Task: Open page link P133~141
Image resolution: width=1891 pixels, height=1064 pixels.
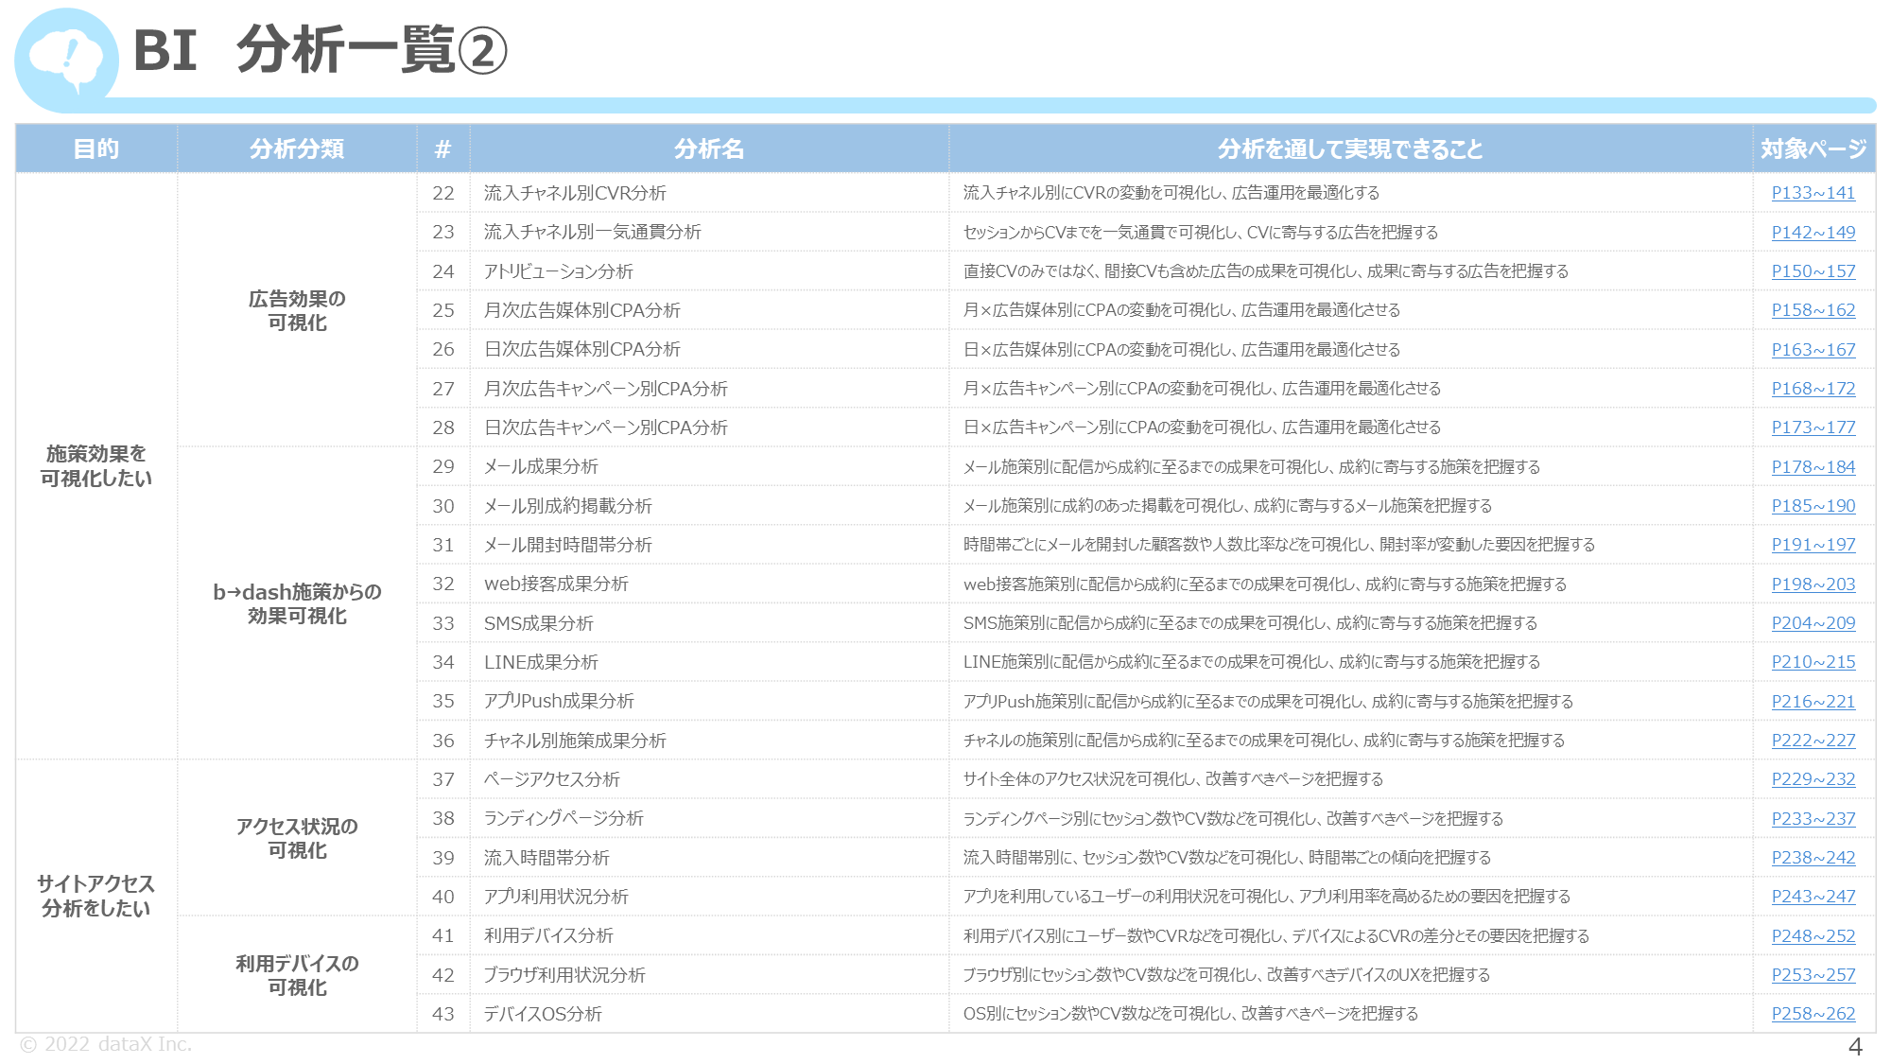Action: 1813,193
